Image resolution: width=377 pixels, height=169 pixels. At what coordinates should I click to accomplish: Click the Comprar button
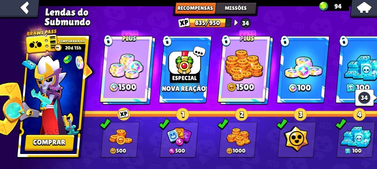point(49,143)
